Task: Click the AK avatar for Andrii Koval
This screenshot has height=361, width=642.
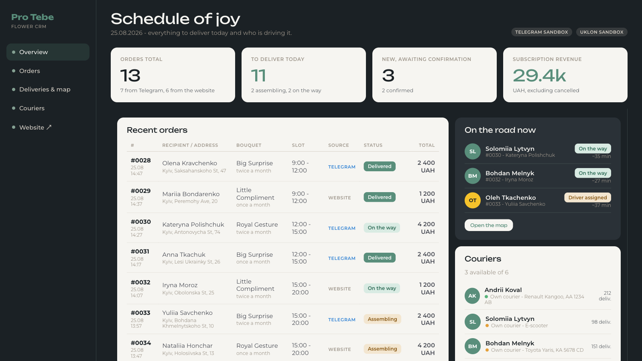Action: pos(472,296)
